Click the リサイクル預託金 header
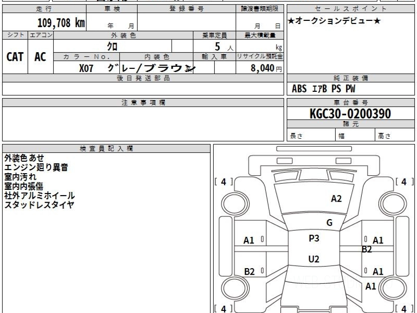 [260, 57]
